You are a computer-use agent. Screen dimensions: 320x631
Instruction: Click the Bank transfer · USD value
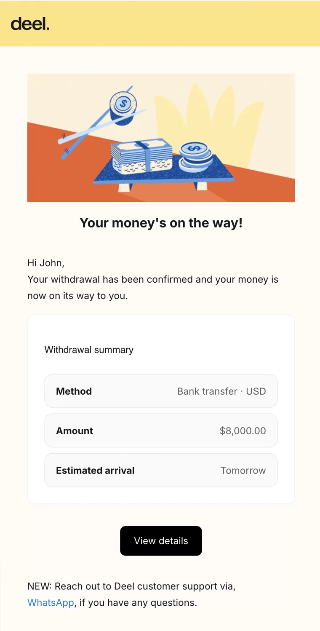[x=221, y=391]
